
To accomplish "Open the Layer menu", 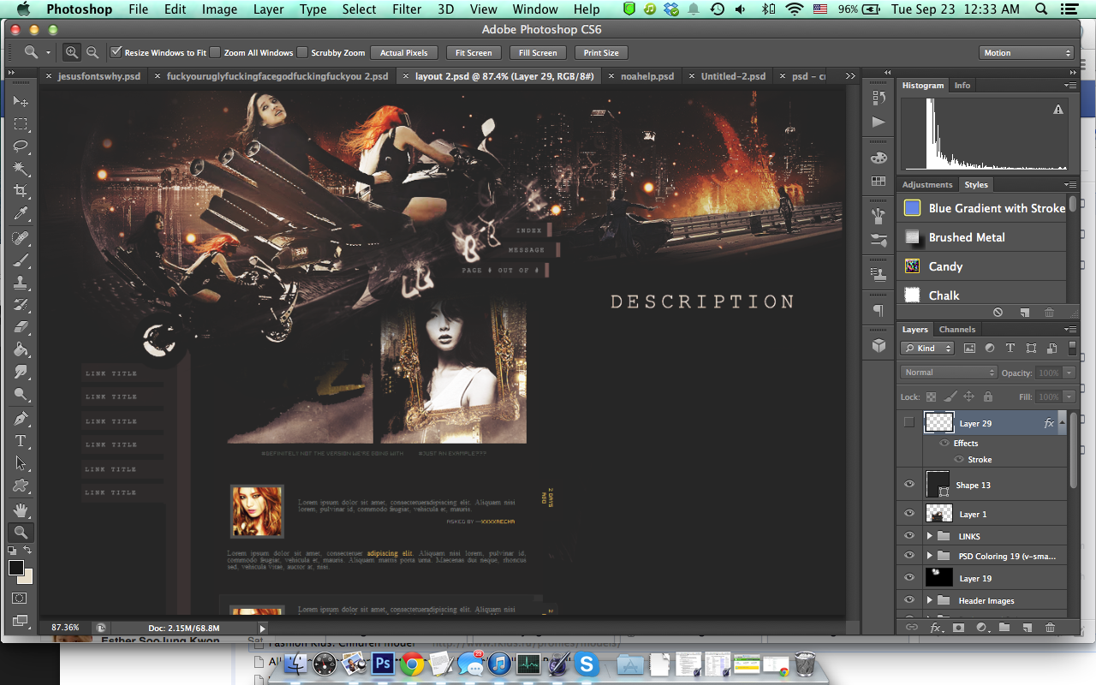I will tap(269, 9).
